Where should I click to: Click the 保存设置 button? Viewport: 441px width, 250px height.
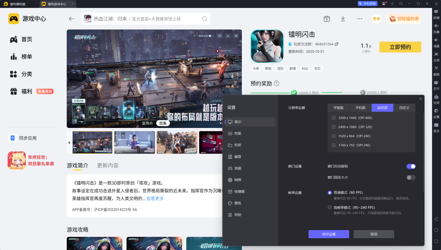[328, 234]
